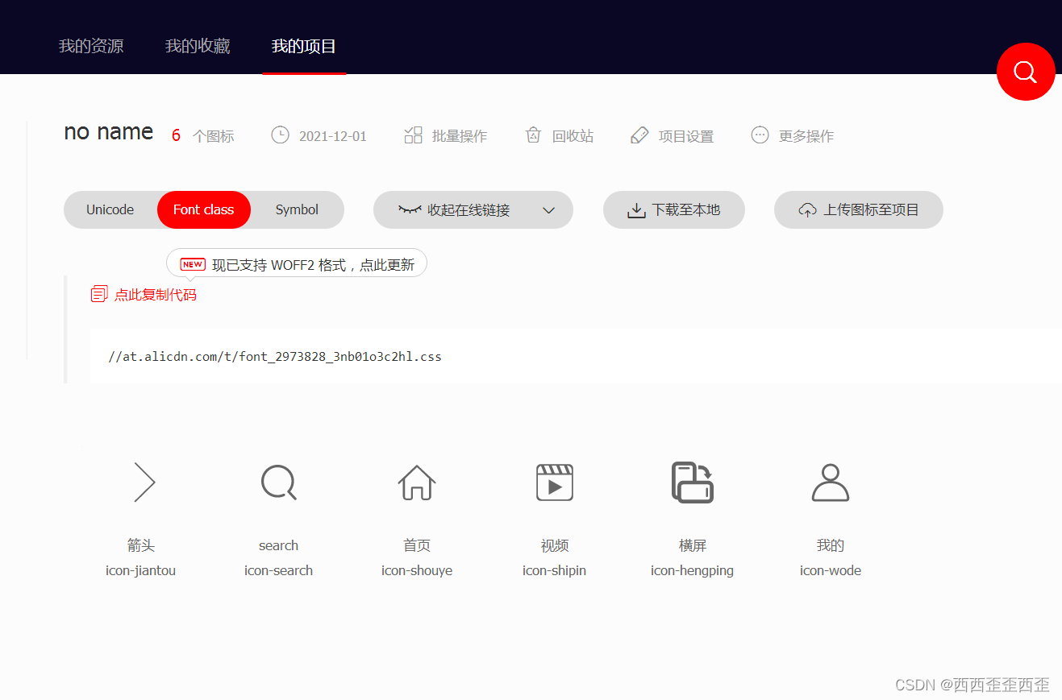The image size is (1062, 700).
Task: Select the home icon-shouye glyph
Action: coord(417,482)
